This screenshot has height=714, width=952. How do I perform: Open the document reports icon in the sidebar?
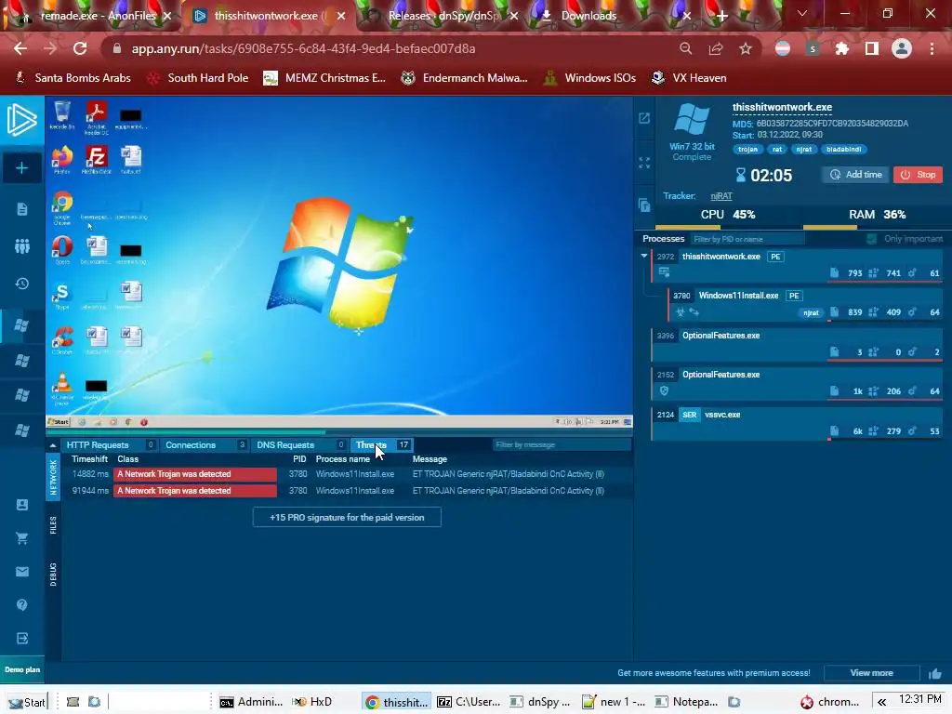[x=22, y=209]
